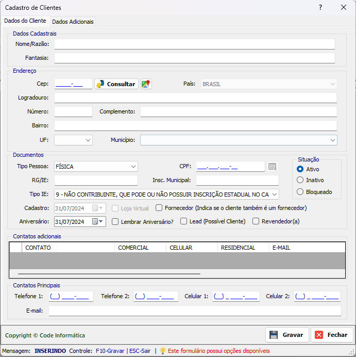
Task: Click CONTATO column header
Action: click(x=68, y=248)
